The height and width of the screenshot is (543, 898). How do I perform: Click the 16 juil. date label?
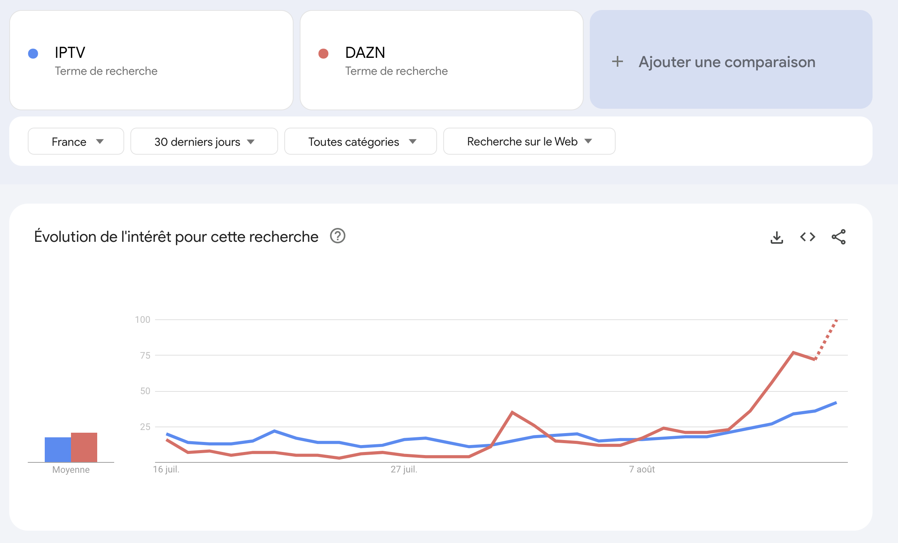pyautogui.click(x=166, y=469)
